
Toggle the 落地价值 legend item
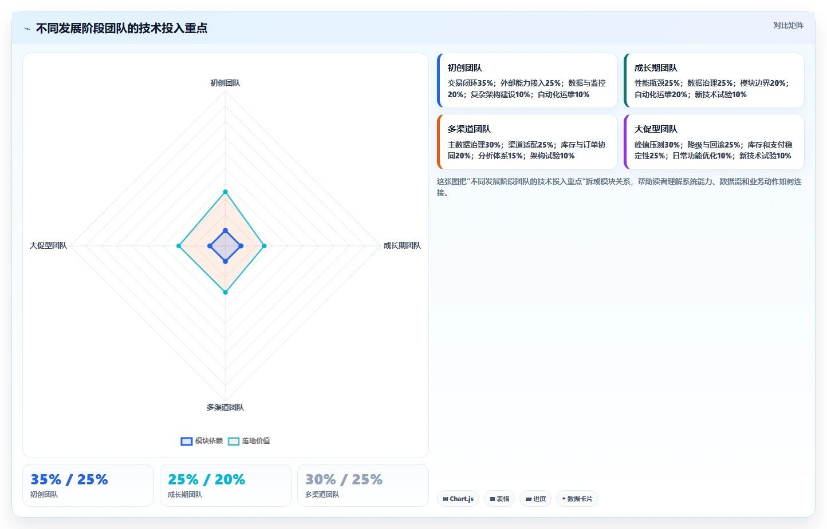click(249, 441)
